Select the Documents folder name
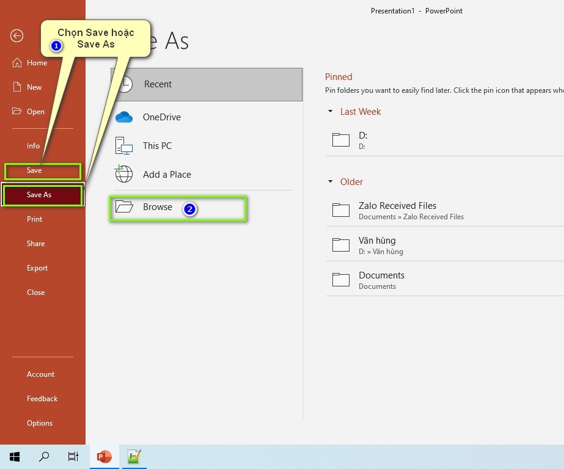 point(382,275)
